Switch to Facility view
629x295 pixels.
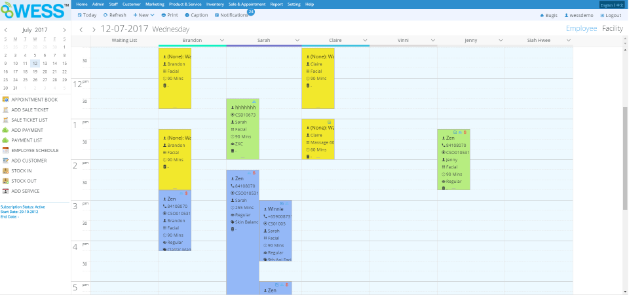coord(613,28)
